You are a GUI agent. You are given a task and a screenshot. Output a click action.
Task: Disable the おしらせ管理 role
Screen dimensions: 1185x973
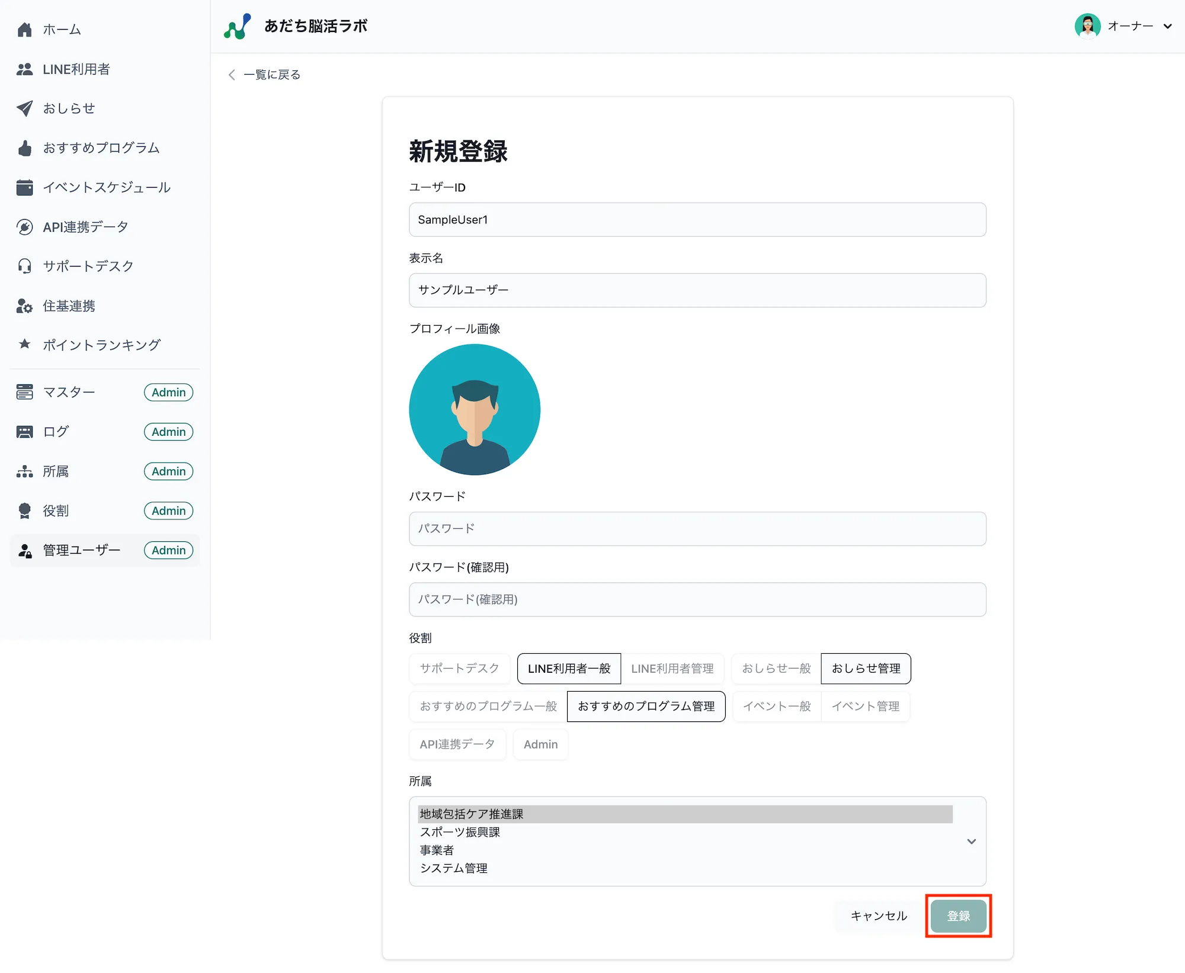866,669
